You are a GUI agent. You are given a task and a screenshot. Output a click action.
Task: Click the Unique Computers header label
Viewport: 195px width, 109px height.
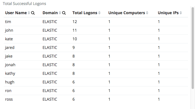127,13
